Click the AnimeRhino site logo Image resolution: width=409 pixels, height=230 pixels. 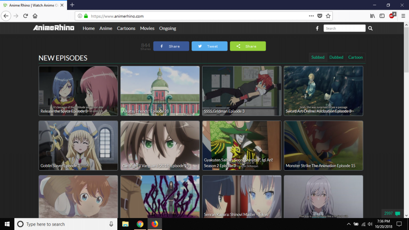click(54, 28)
